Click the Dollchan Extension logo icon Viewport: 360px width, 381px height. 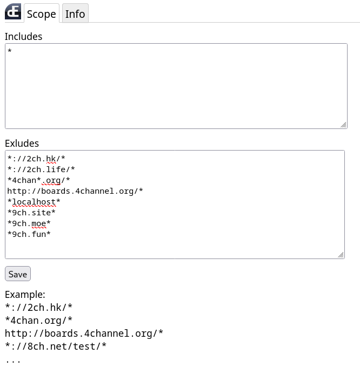(x=13, y=11)
